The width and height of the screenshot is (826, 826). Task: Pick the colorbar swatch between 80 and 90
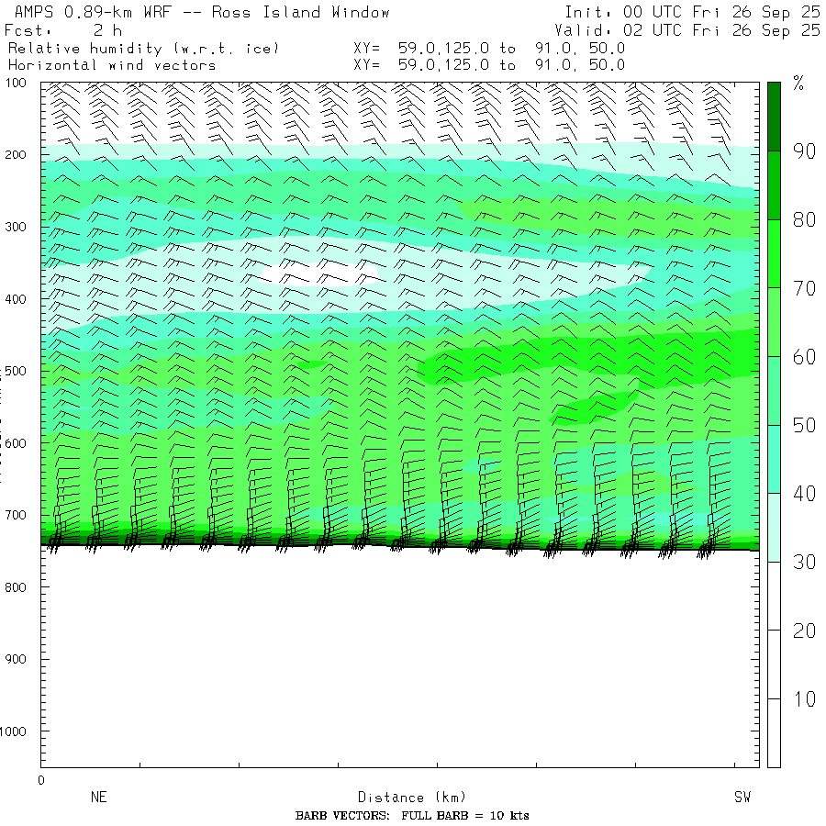[774, 185]
